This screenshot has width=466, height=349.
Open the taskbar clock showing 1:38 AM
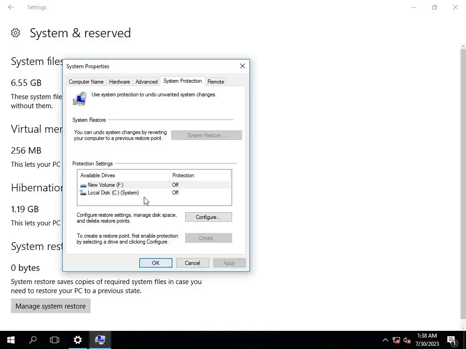[x=427, y=340]
